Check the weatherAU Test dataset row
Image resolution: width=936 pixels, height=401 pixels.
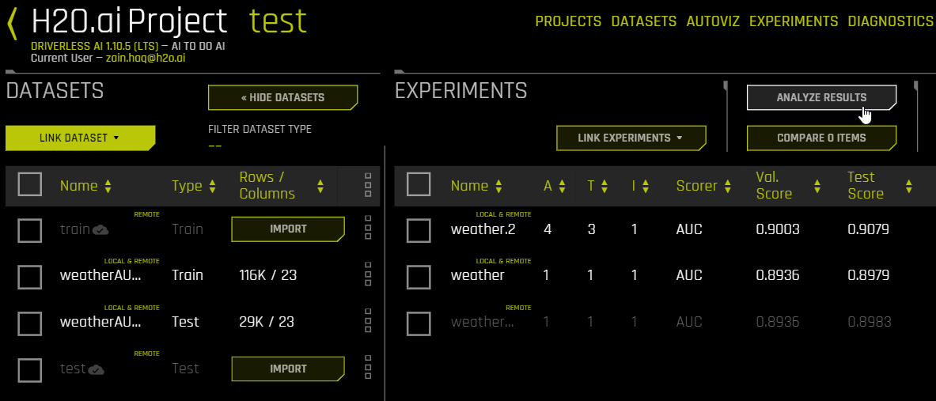click(x=30, y=323)
